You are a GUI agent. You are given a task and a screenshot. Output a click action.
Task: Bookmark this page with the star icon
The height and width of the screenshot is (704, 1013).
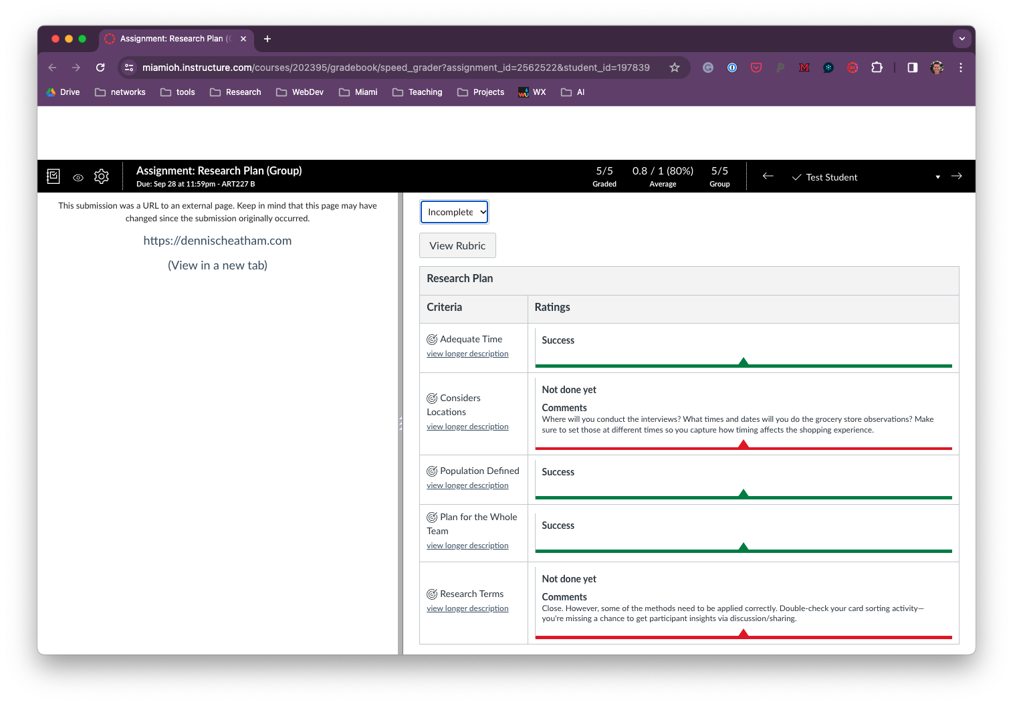click(675, 68)
